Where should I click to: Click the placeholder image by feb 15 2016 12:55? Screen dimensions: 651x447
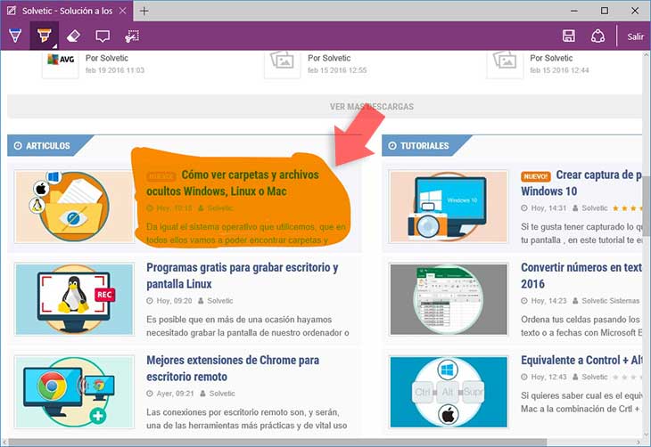283,63
